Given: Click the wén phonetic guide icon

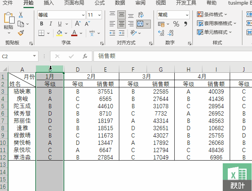Looking at the screenshot, I should click(x=92, y=33).
